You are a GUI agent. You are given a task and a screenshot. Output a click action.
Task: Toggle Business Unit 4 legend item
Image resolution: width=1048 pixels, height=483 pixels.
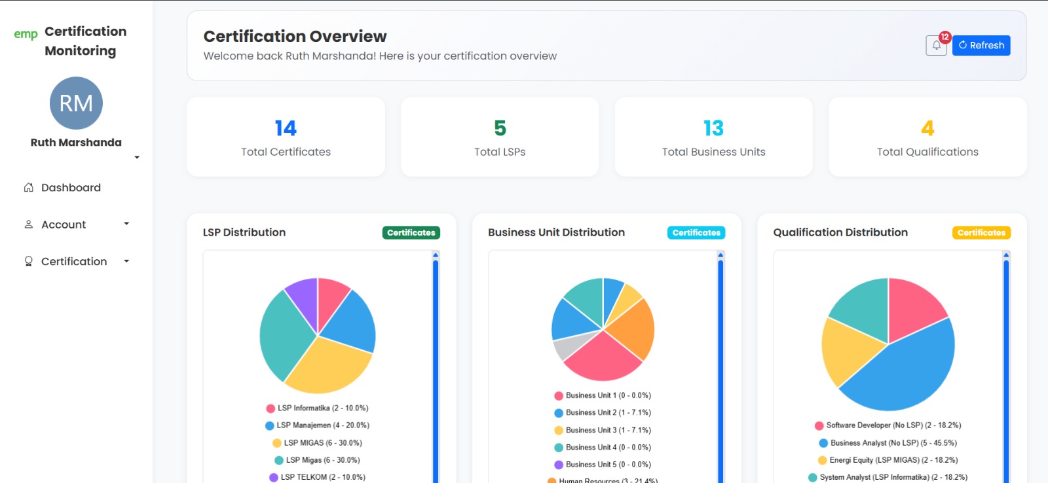click(603, 448)
